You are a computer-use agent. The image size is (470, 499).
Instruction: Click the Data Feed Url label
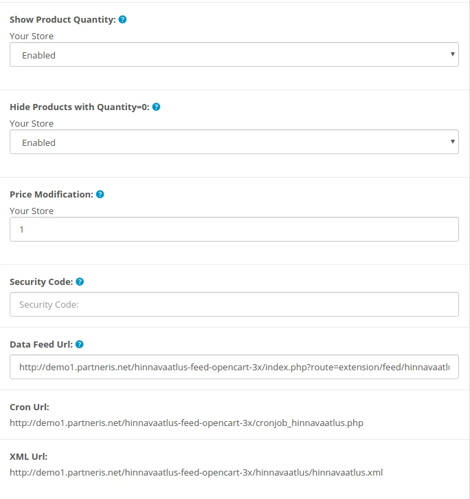tap(41, 345)
